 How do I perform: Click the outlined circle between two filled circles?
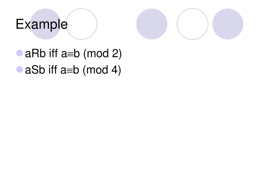click(192, 24)
